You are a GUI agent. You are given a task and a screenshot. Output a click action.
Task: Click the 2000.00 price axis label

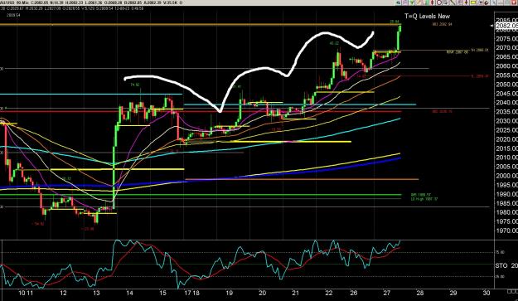pos(506,176)
